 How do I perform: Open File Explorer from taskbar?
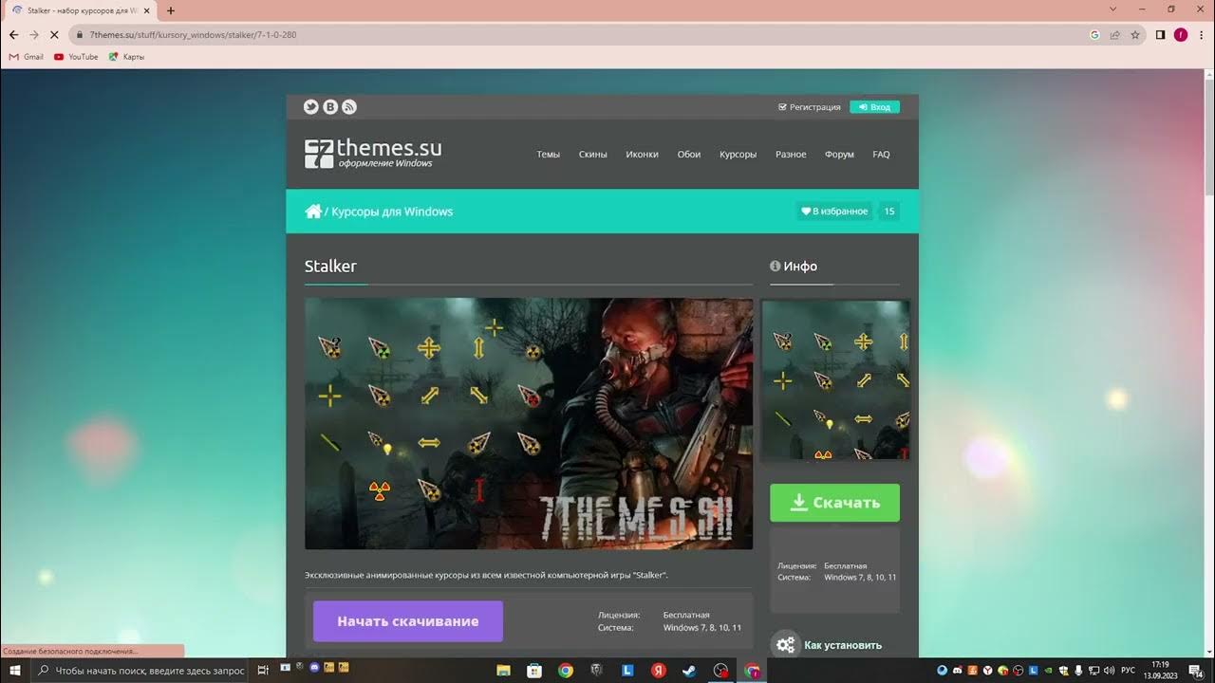[503, 671]
